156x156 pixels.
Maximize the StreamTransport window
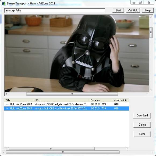pos(140,2)
